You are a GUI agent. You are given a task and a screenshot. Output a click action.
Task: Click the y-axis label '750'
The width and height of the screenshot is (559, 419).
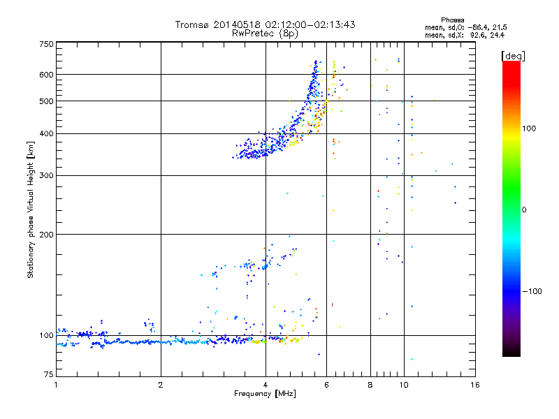point(46,44)
